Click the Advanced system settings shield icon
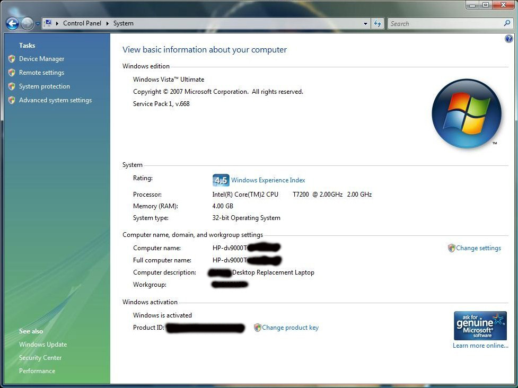The width and height of the screenshot is (518, 388). 12,100
